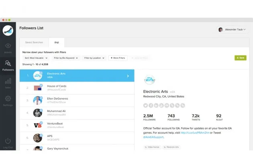This screenshot has height=168, width=253.
Task: Click the app logo in the sidebar
Action: [x=8, y=30]
